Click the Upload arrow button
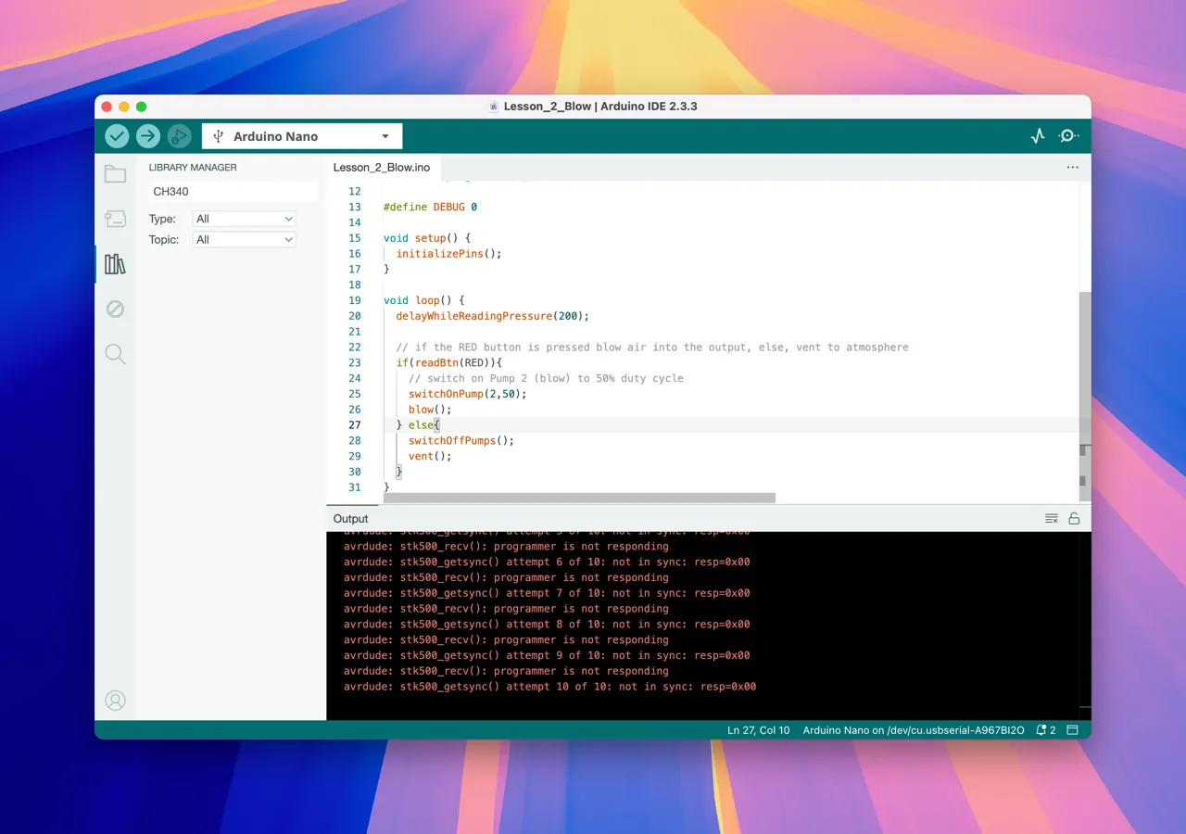The width and height of the screenshot is (1186, 834). (x=148, y=136)
